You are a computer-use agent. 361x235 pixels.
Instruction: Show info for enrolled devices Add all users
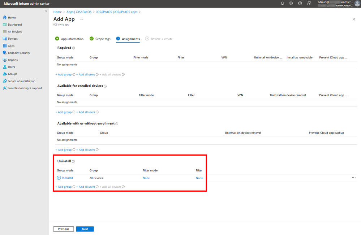click(x=97, y=112)
